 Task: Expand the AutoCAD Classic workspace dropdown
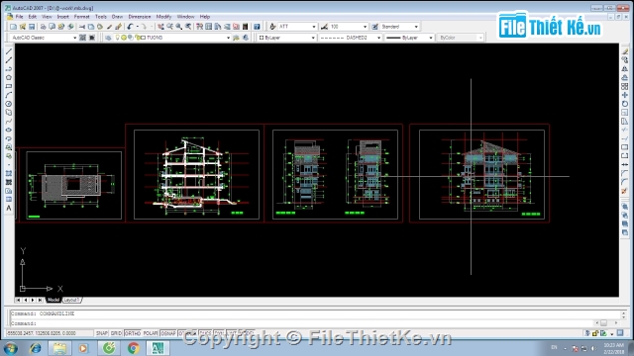(x=44, y=38)
